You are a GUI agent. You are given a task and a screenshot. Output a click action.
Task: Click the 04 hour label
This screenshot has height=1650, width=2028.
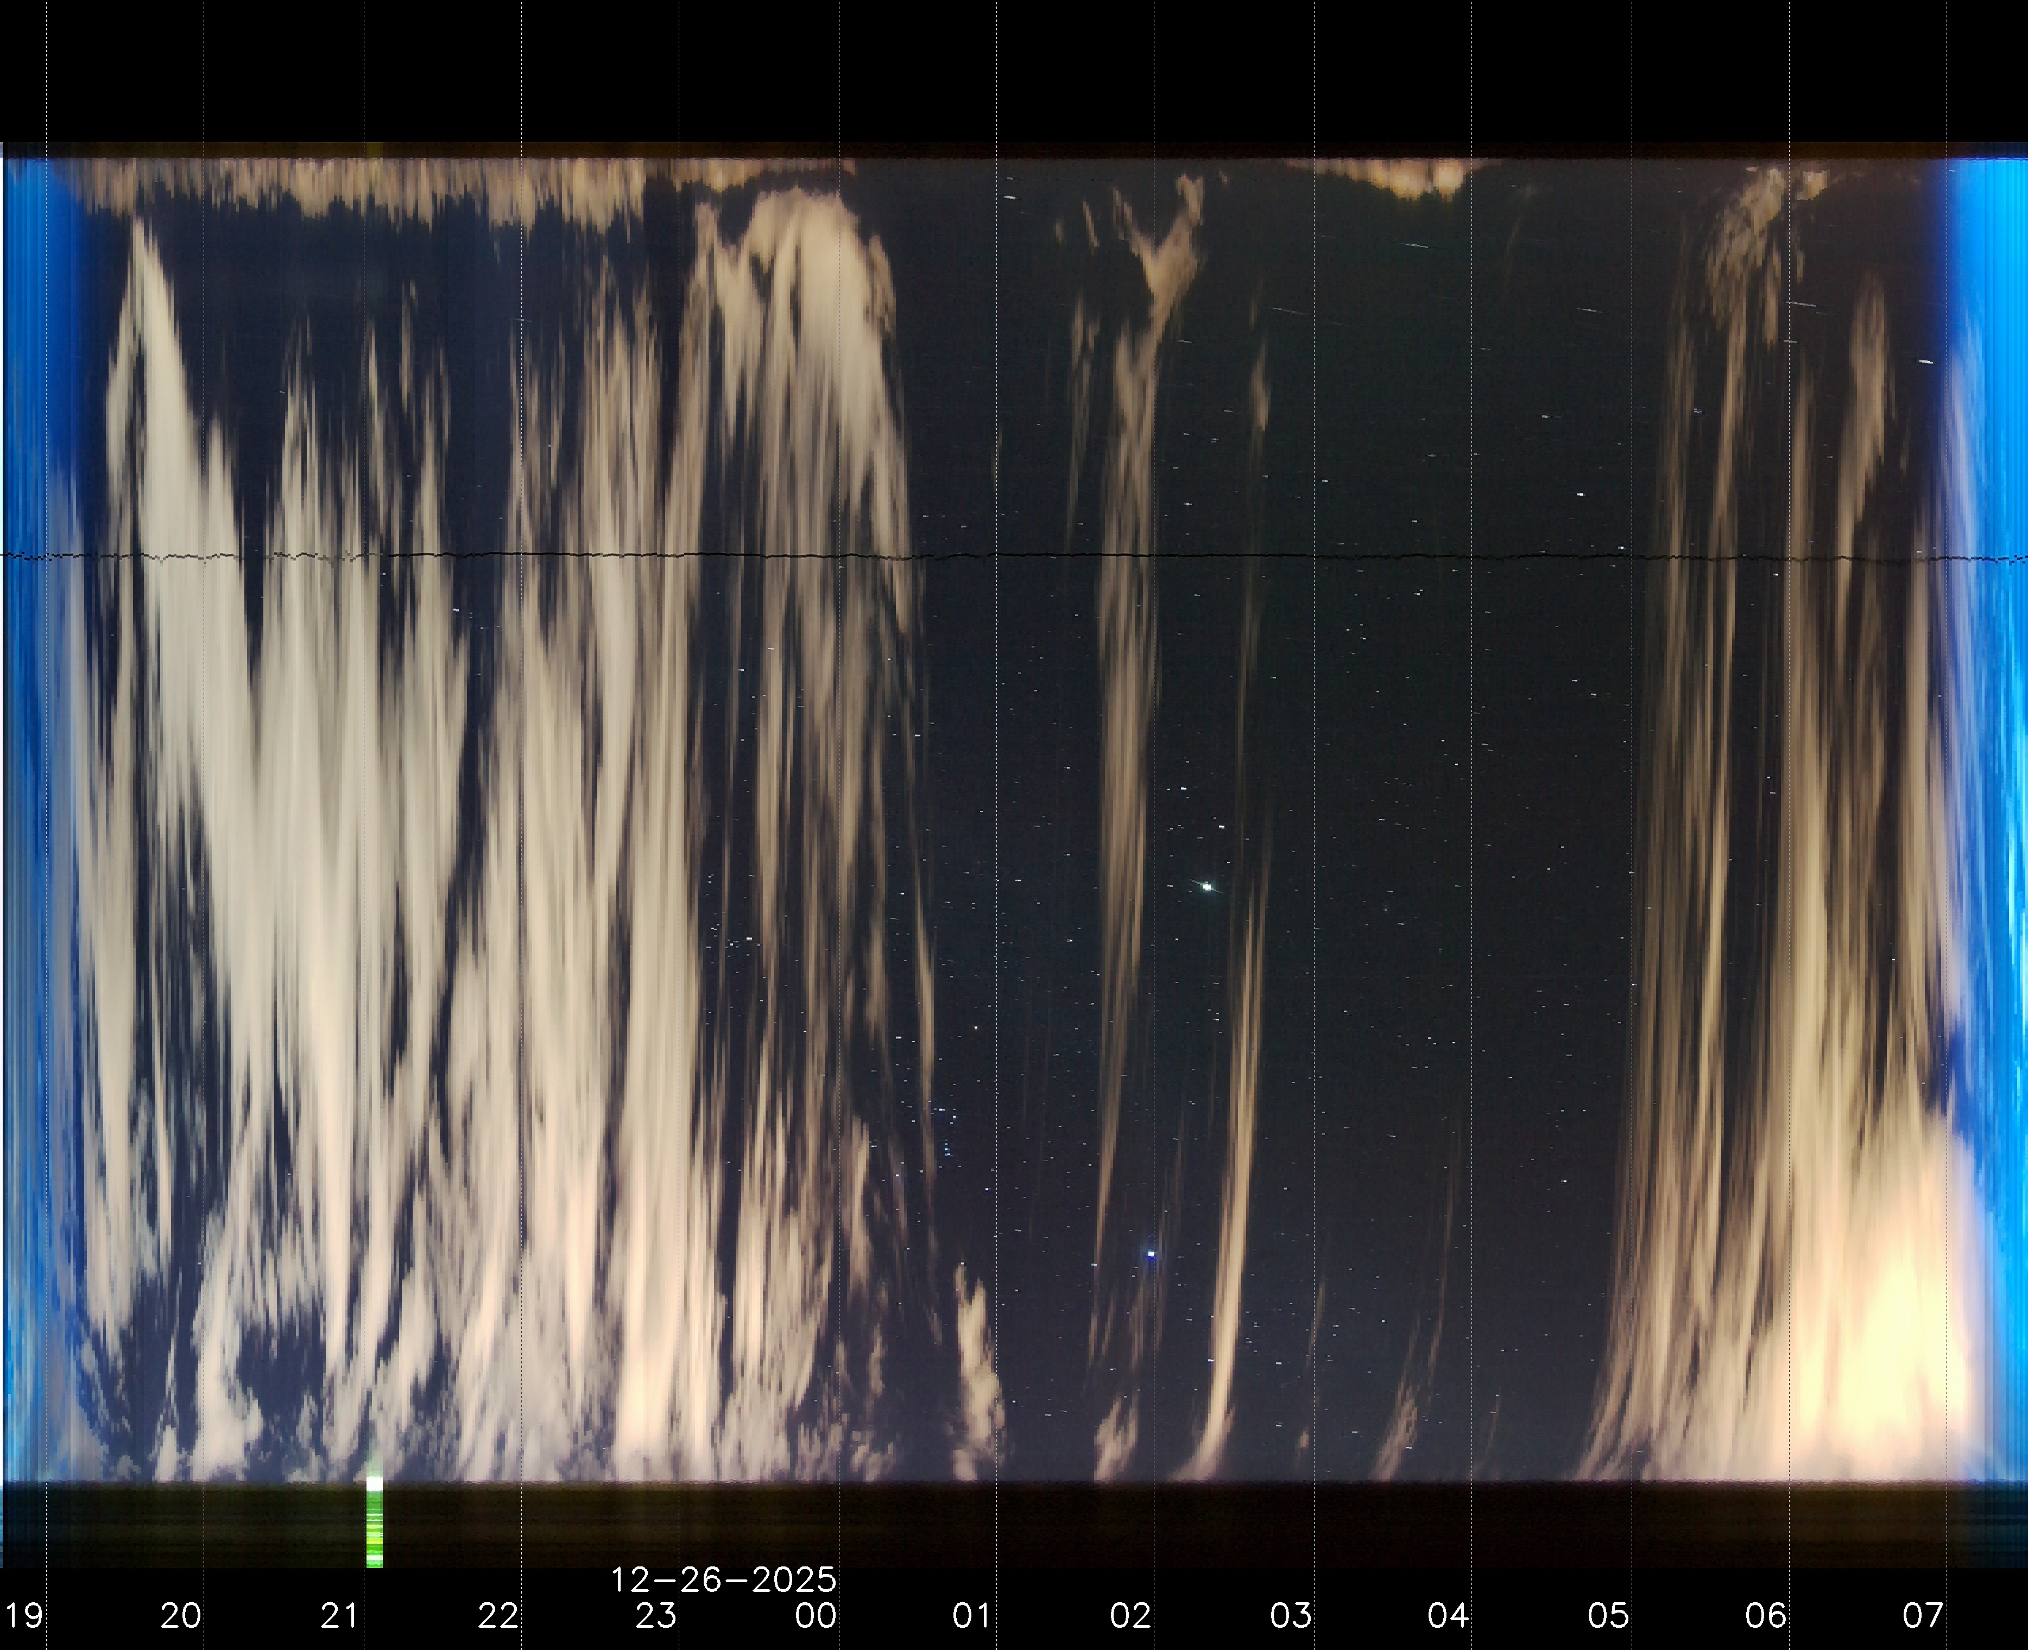tap(1449, 1616)
